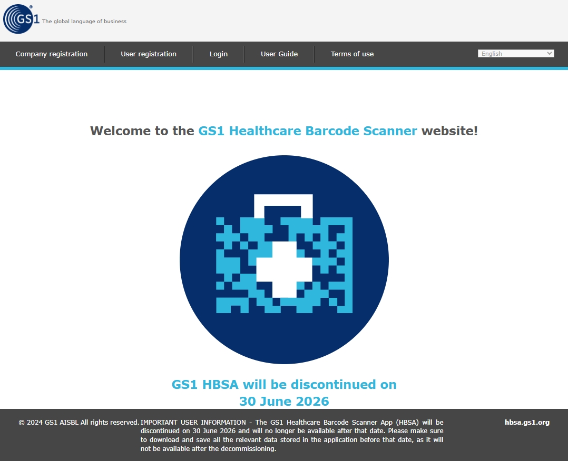Click 'The global language of business' tagline
Image resolution: width=568 pixels, height=461 pixels.
[x=84, y=22]
